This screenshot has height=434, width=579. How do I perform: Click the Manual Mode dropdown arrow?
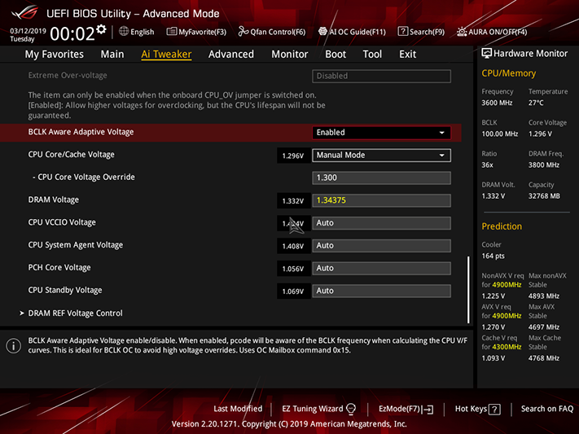[x=441, y=156]
